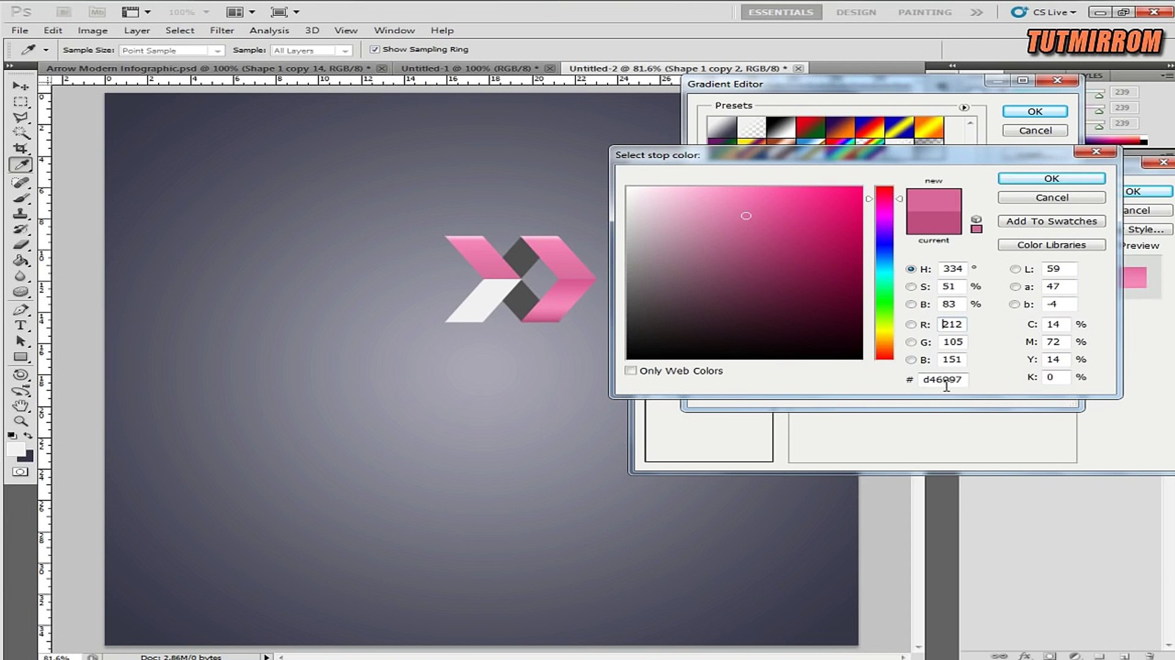Screen dimensions: 1175x660
Task: Click Add To Swatches button
Action: [x=1051, y=221]
